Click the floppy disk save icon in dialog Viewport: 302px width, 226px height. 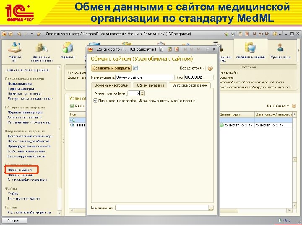pos(135,68)
